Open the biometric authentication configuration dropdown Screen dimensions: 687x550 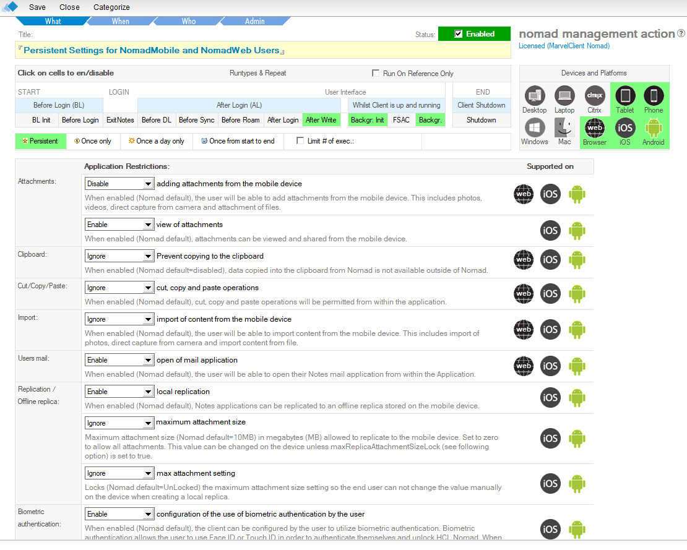coord(119,513)
